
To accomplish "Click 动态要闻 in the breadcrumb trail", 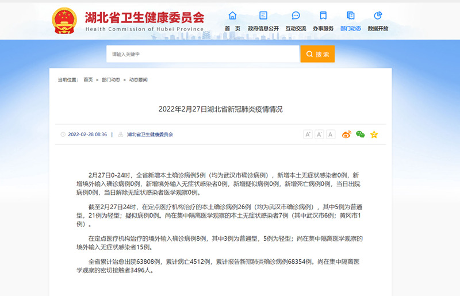I will point(138,80).
